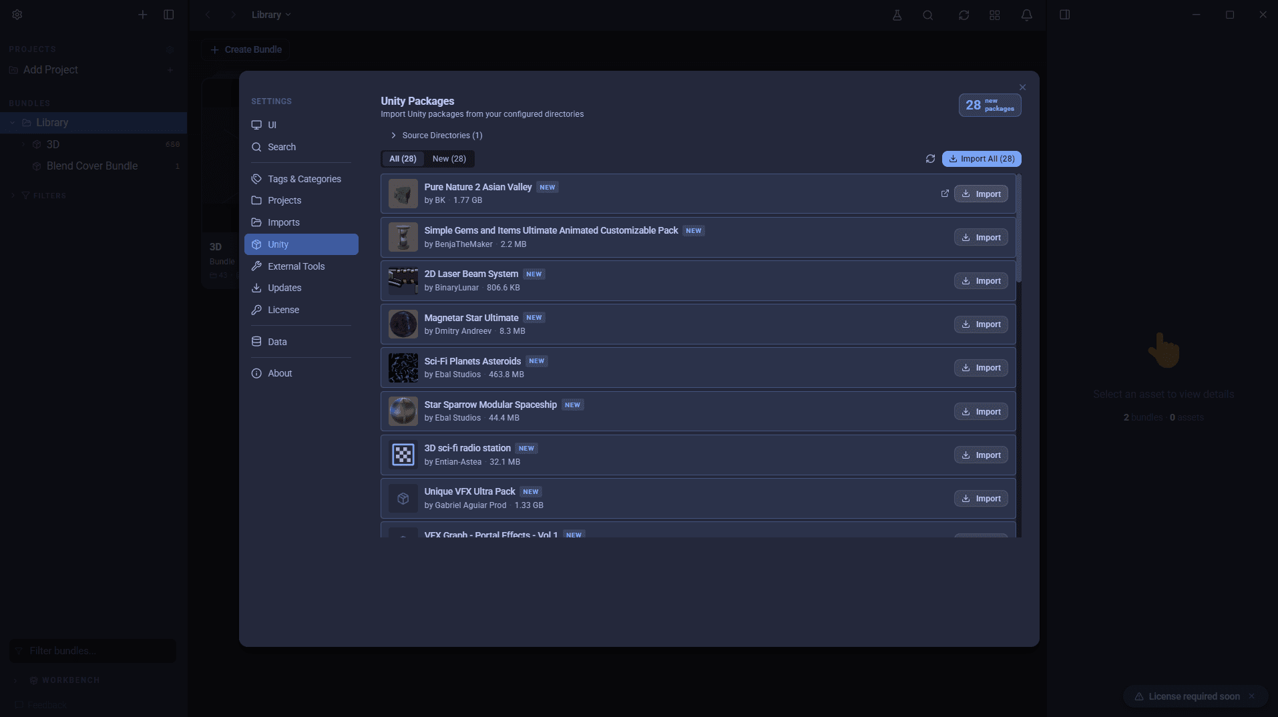The image size is (1278, 717).
Task: Open the flask experiments icon
Action: [897, 15]
